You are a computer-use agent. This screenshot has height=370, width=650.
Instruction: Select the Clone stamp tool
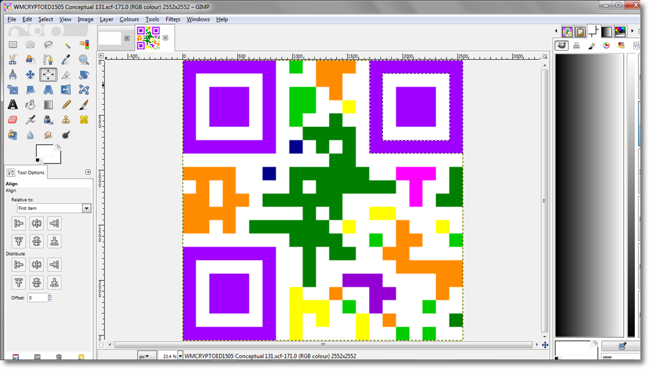pyautogui.click(x=66, y=120)
